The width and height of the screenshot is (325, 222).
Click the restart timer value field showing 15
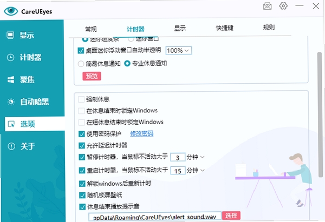coord(178,171)
